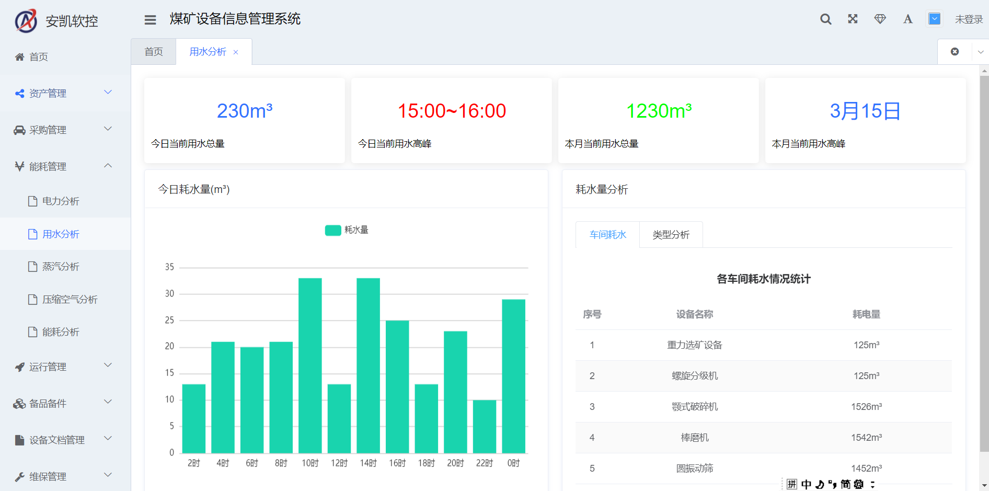This screenshot has height=491, width=989.
Task: Switch to the 首页 tab
Action: pyautogui.click(x=154, y=52)
